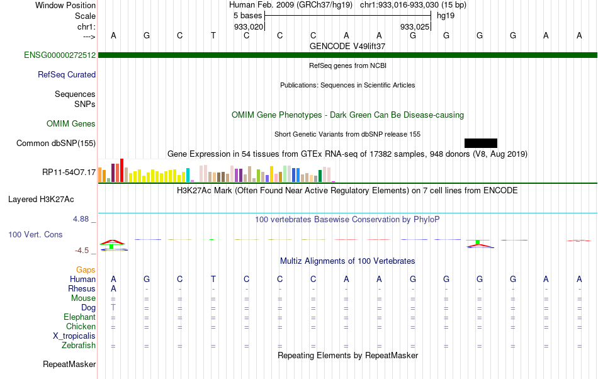Click the Sequences SNPs track label

75,99
